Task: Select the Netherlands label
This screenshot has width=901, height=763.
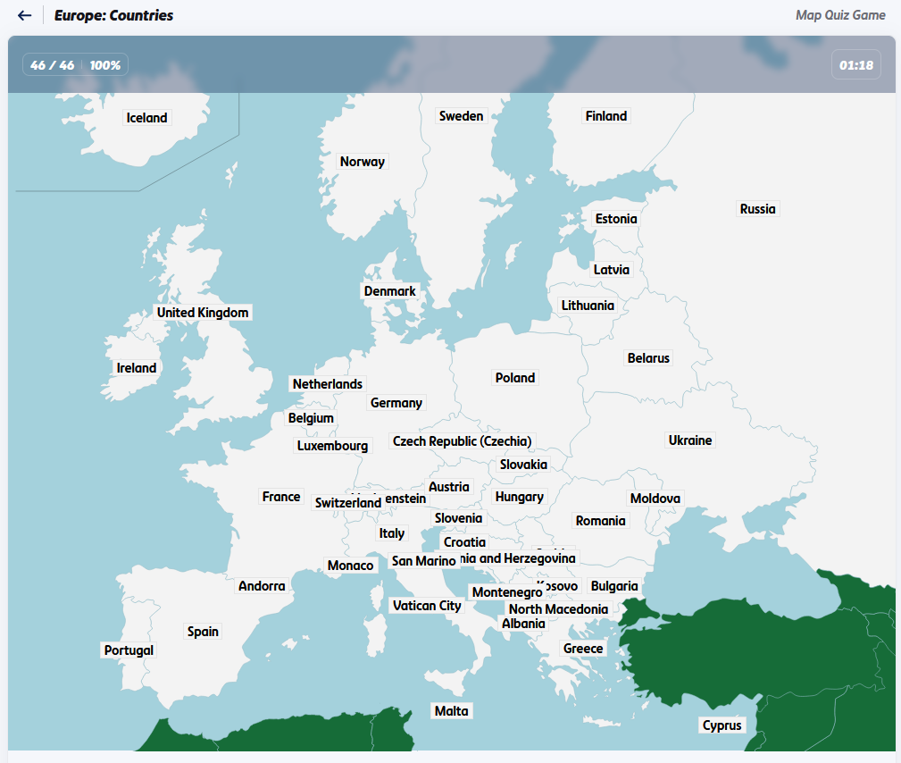Action: (x=328, y=384)
